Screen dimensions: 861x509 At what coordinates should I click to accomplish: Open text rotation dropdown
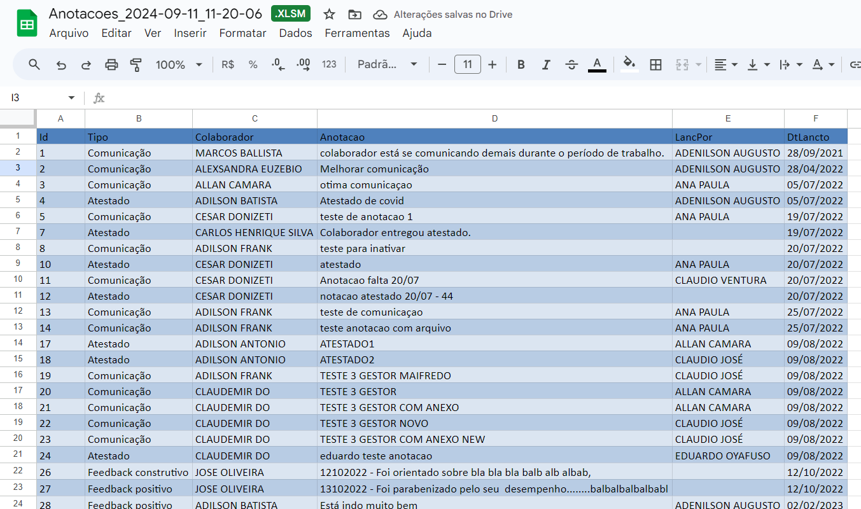823,64
